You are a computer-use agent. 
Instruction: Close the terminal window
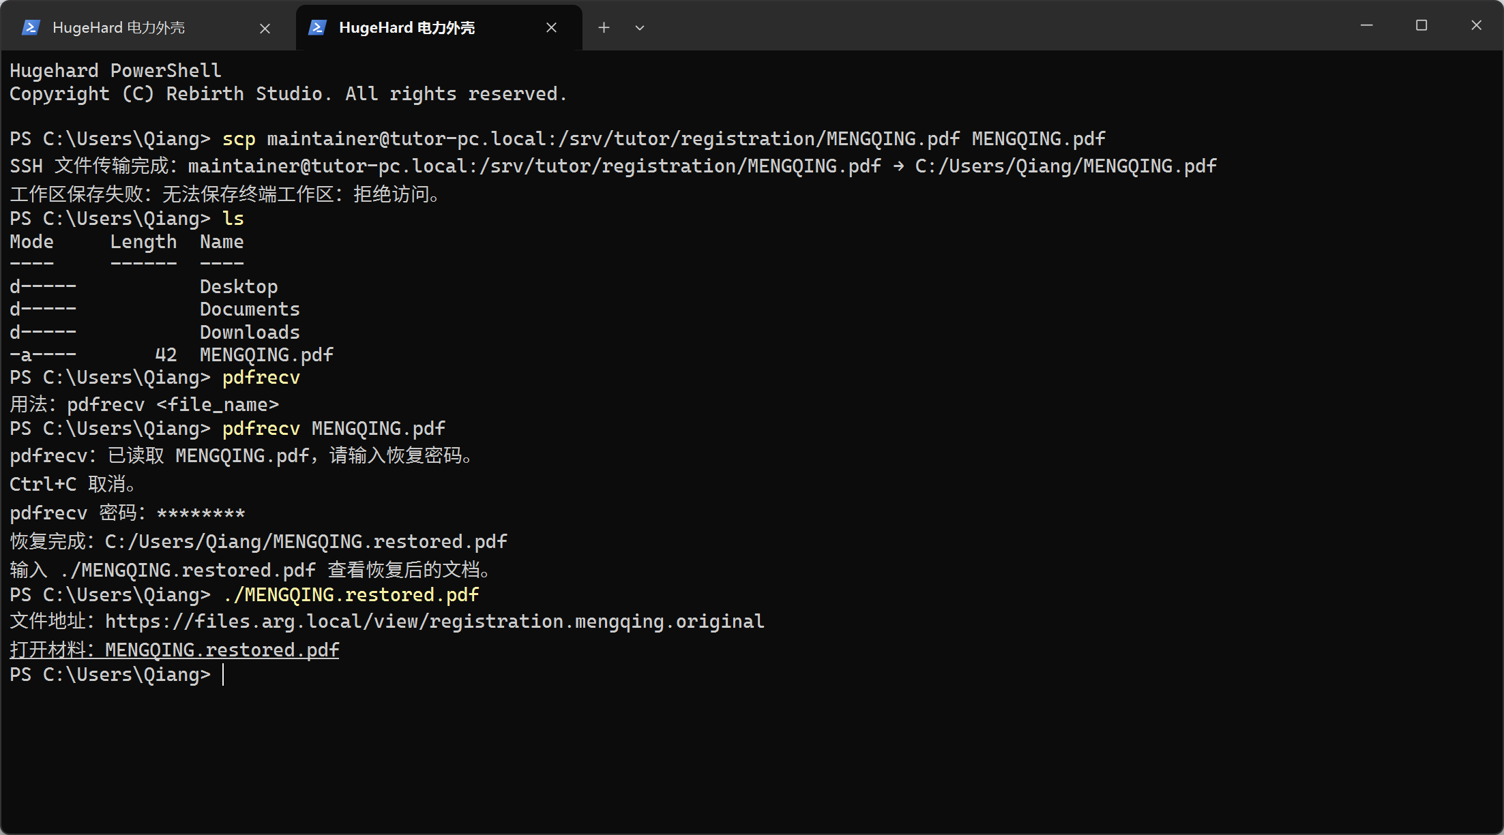(1476, 25)
